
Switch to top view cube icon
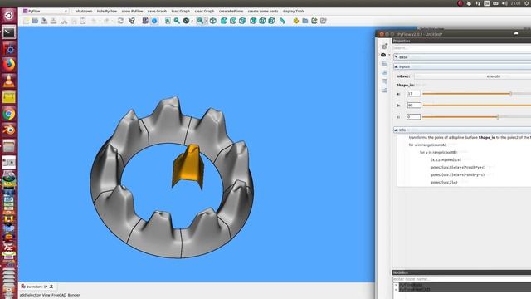point(233,21)
